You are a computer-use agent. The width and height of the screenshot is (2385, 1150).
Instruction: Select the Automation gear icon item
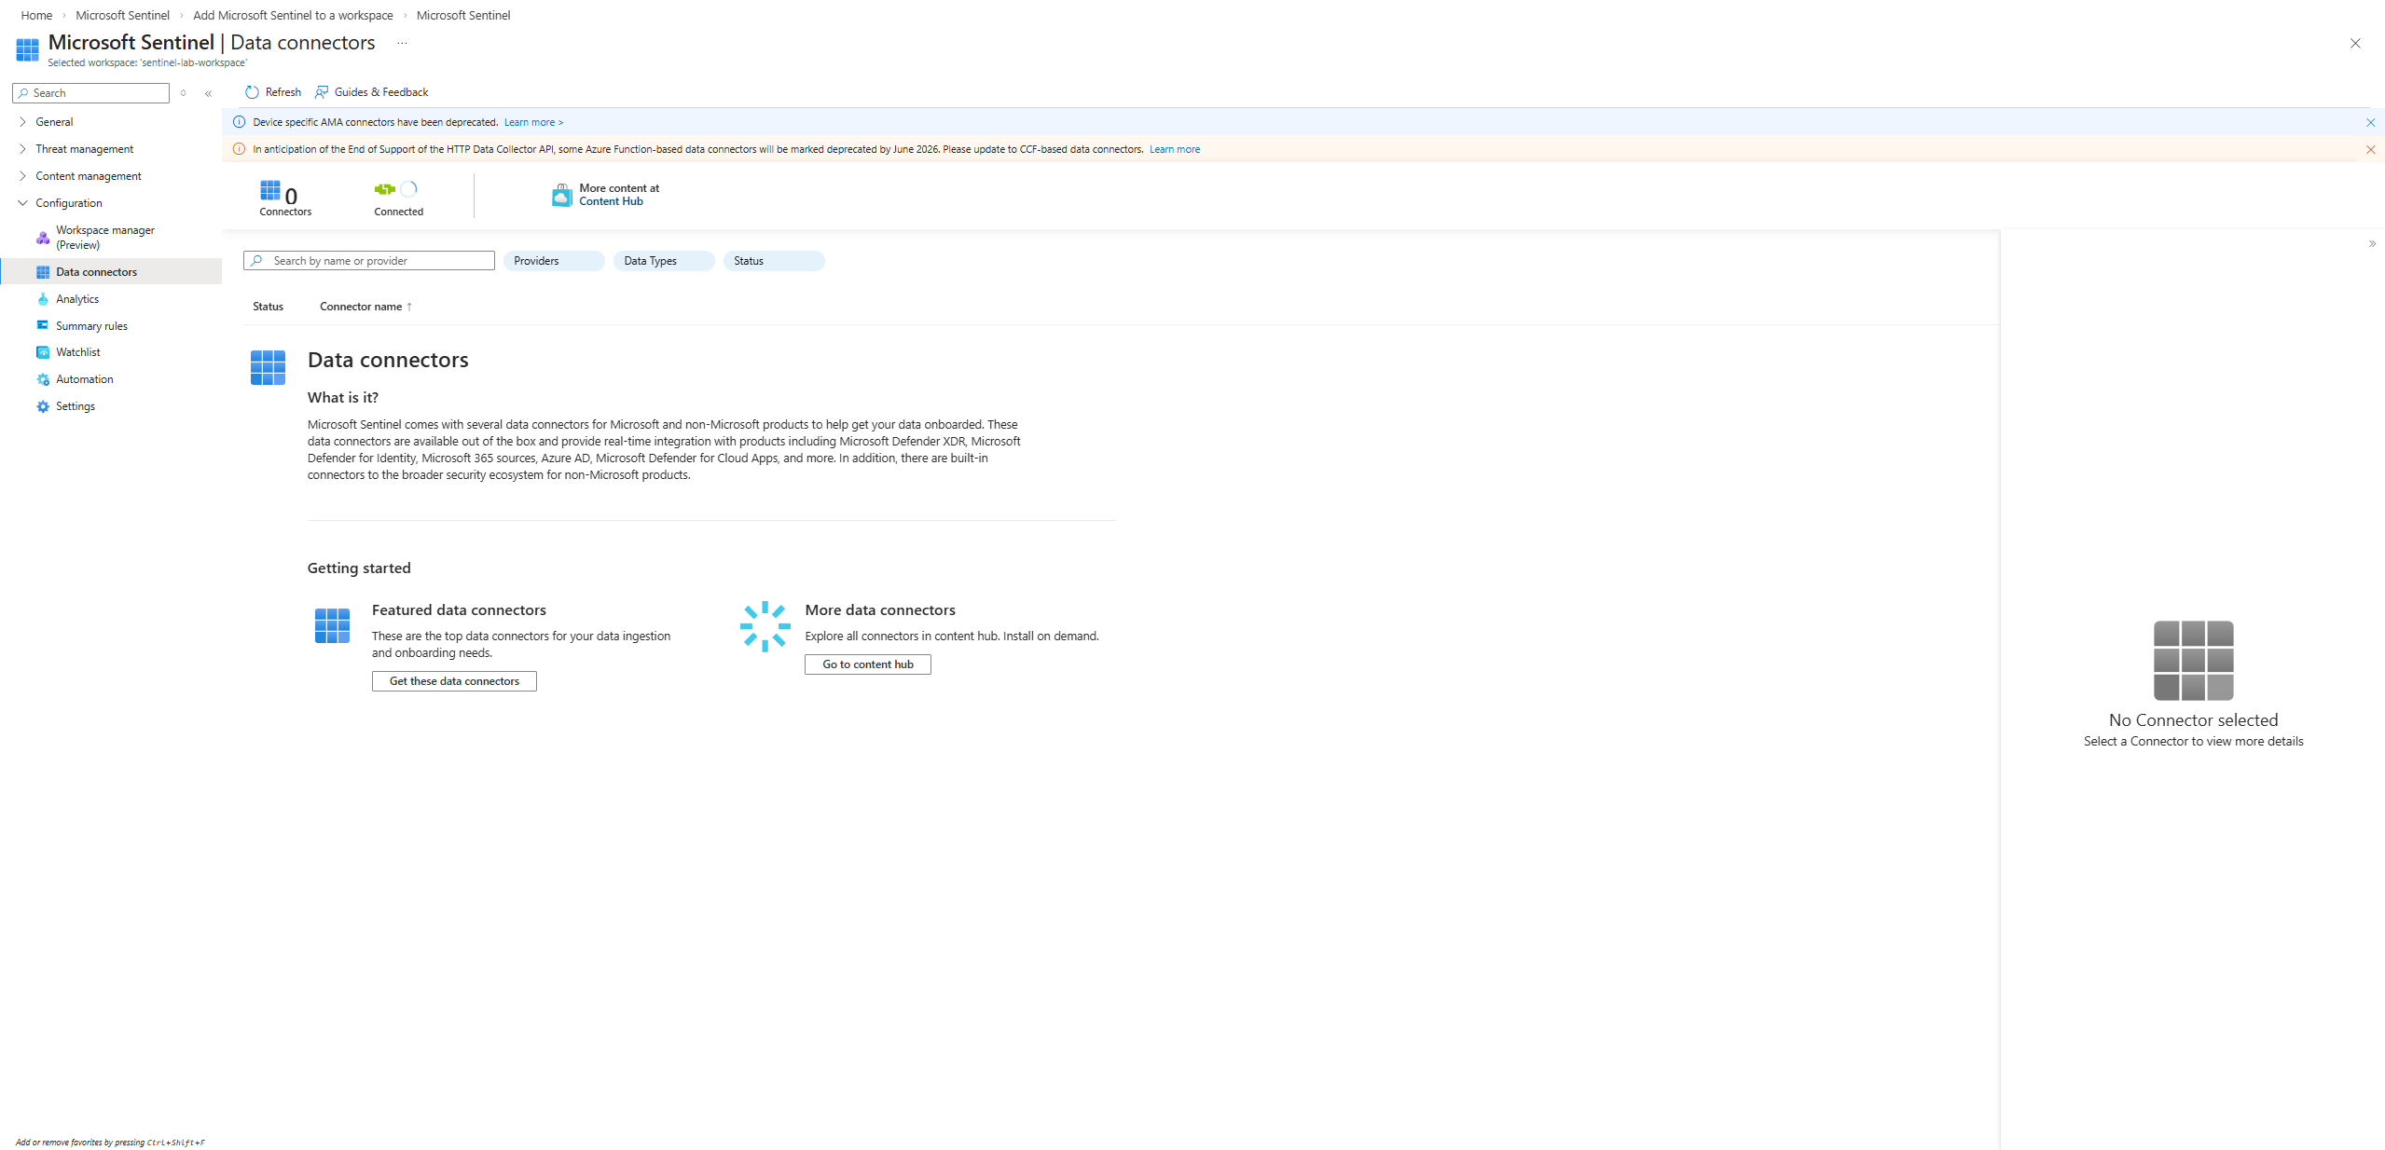[x=84, y=379]
